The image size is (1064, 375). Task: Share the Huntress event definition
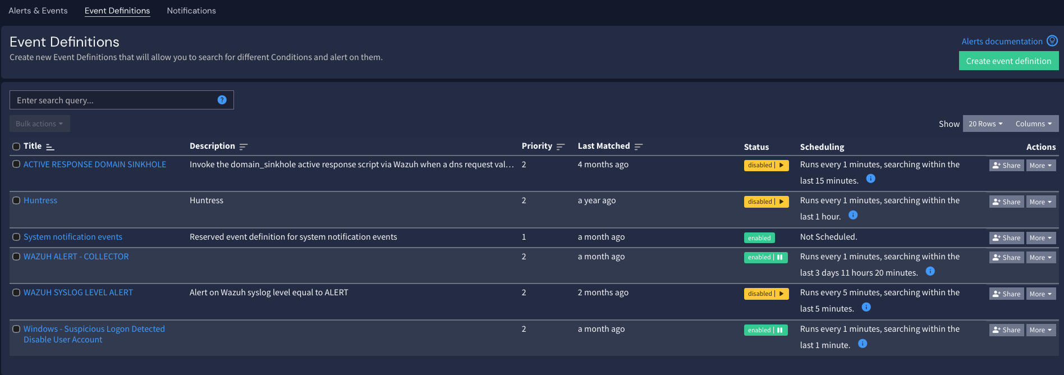pos(1006,201)
